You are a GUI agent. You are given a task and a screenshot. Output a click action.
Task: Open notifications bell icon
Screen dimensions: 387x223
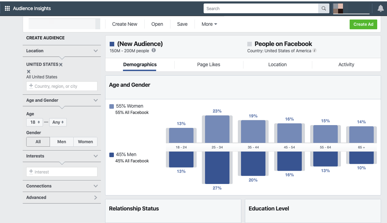381,9
